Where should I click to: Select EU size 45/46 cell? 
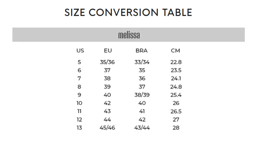(107, 128)
